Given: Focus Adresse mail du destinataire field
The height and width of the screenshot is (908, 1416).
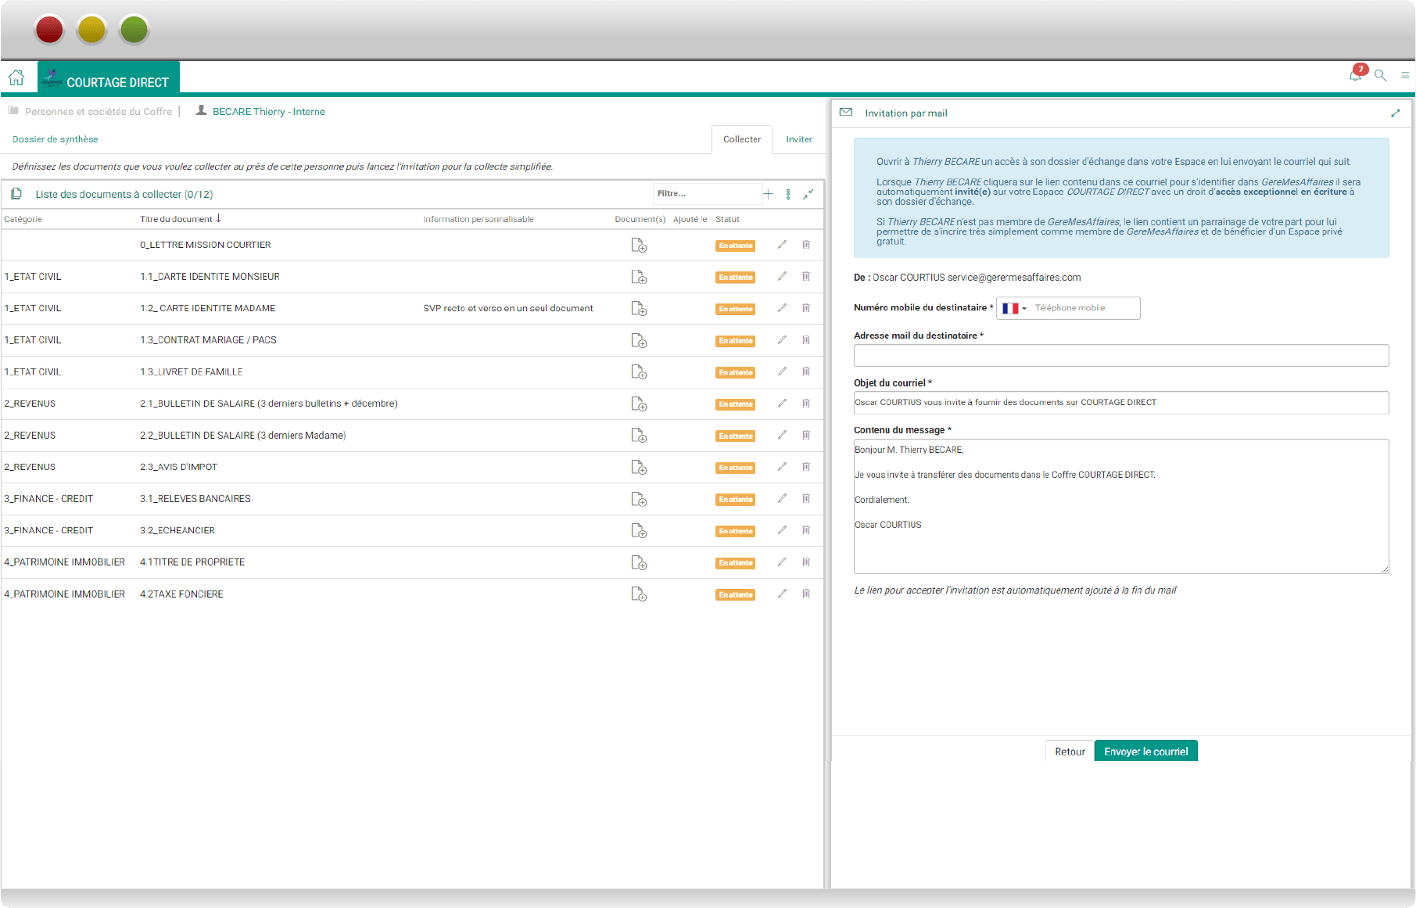Looking at the screenshot, I should point(1121,356).
